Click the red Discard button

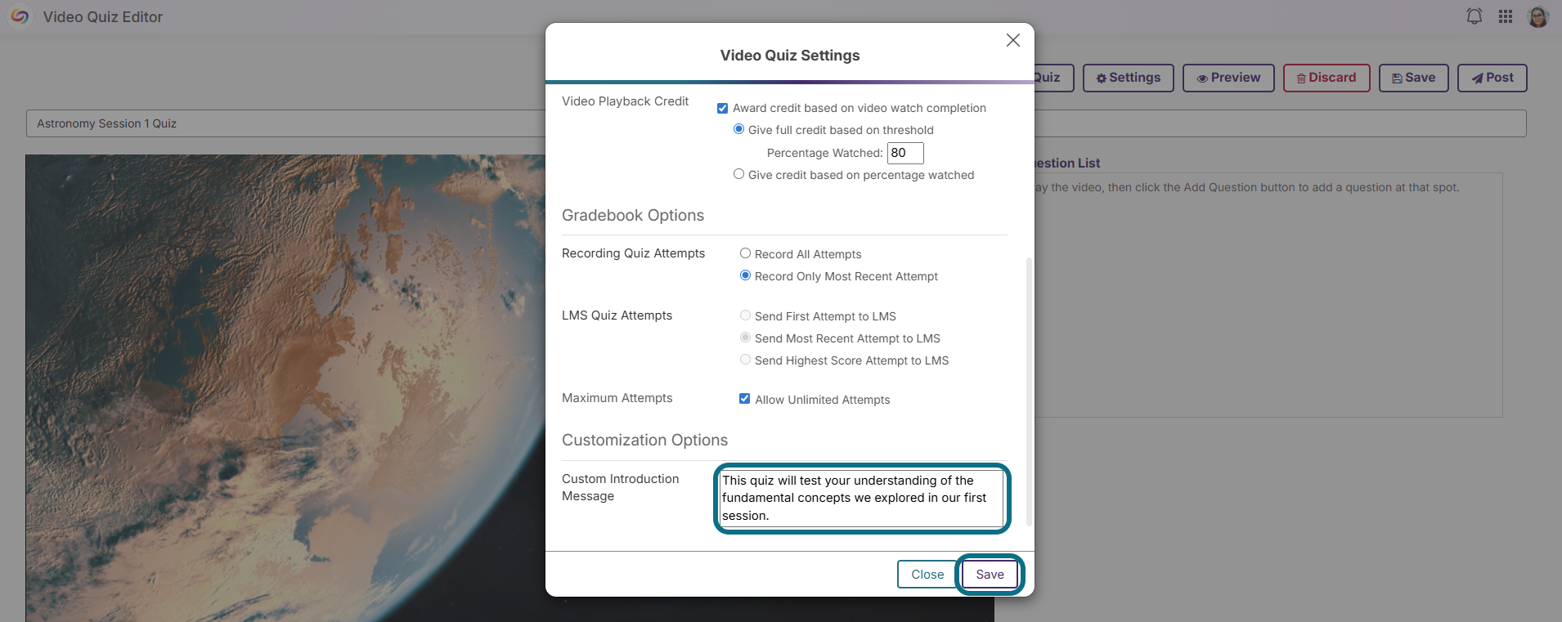[1326, 78]
